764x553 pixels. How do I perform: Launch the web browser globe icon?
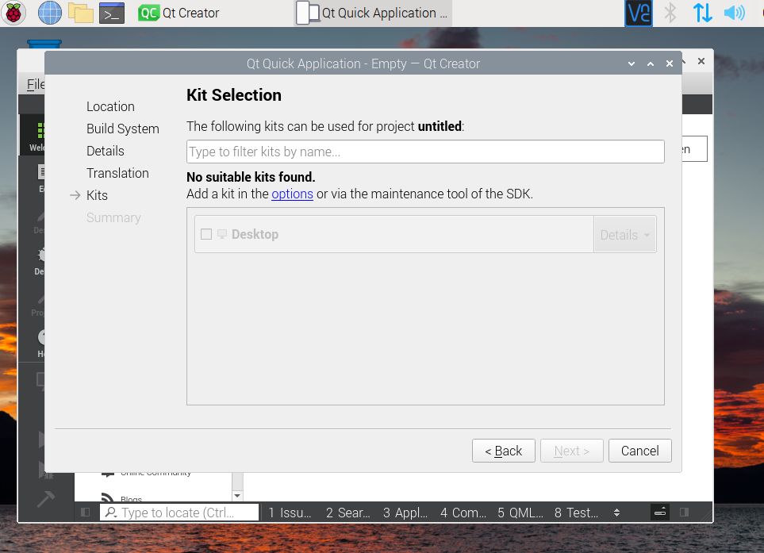click(x=50, y=13)
